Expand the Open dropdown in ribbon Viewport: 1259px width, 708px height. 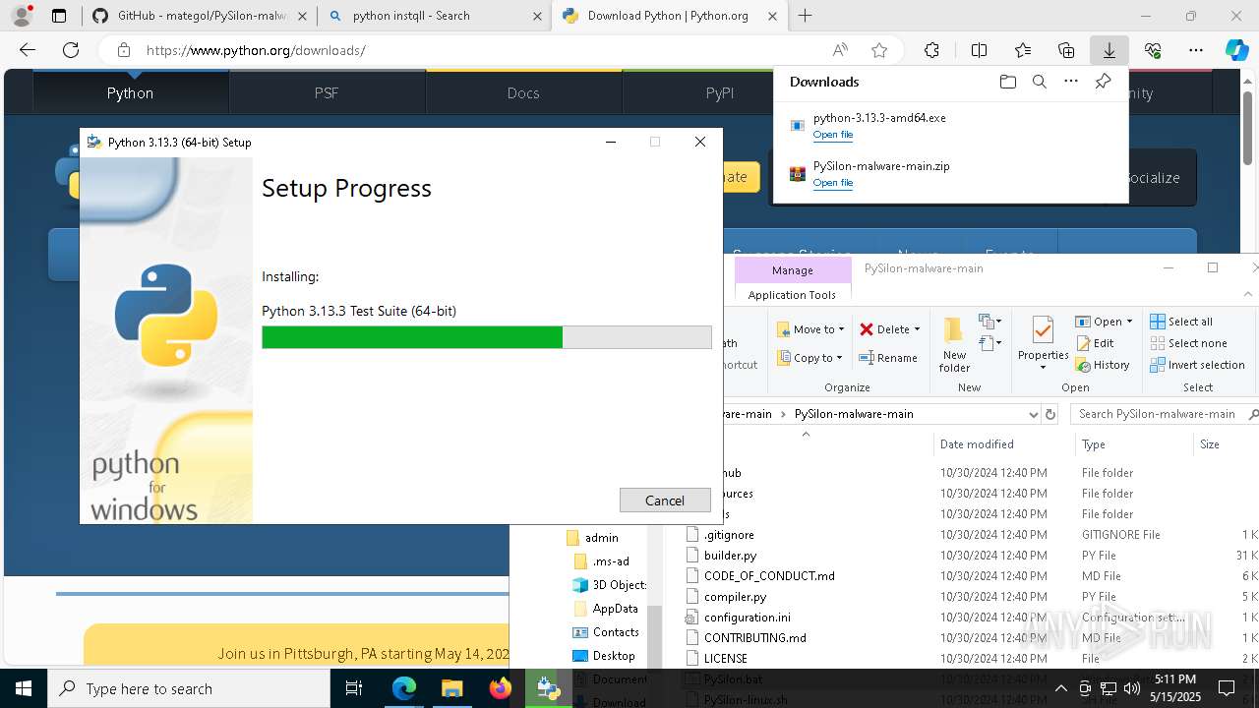point(1128,322)
